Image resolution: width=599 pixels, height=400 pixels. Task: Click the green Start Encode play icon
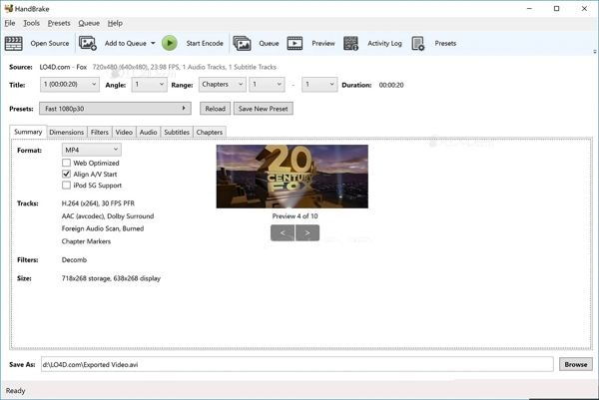pyautogui.click(x=170, y=43)
